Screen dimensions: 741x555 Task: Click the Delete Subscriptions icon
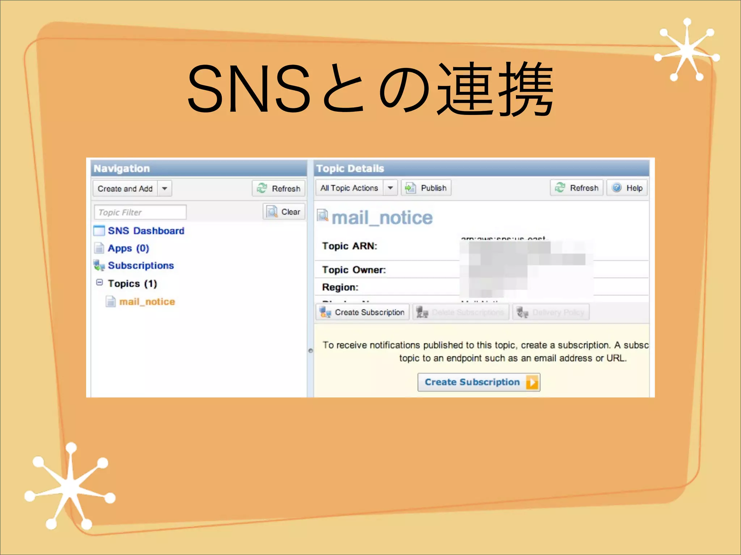pyautogui.click(x=422, y=312)
